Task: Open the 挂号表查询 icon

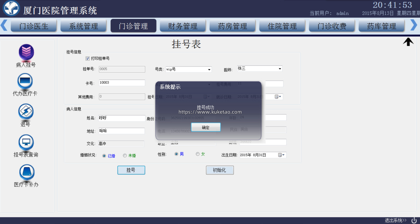Action: coord(26,143)
